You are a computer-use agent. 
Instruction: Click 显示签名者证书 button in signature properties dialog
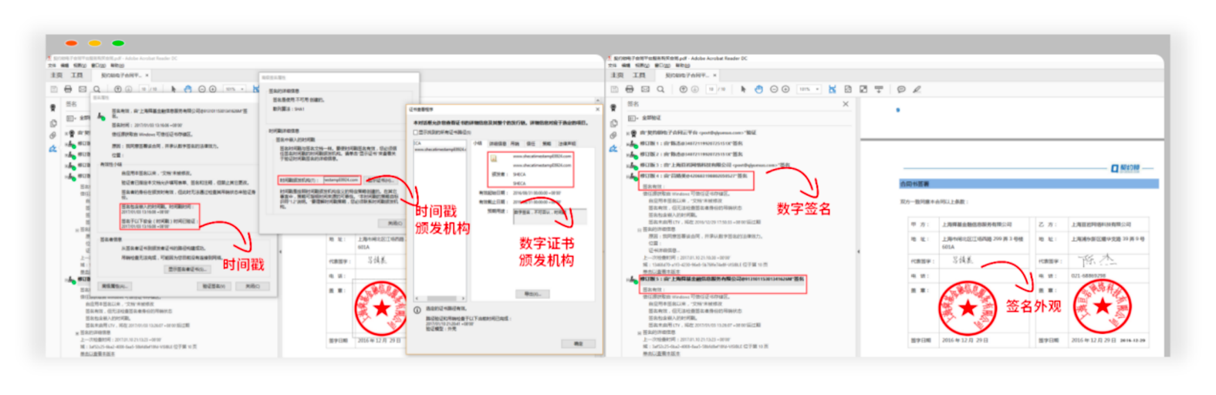click(187, 269)
